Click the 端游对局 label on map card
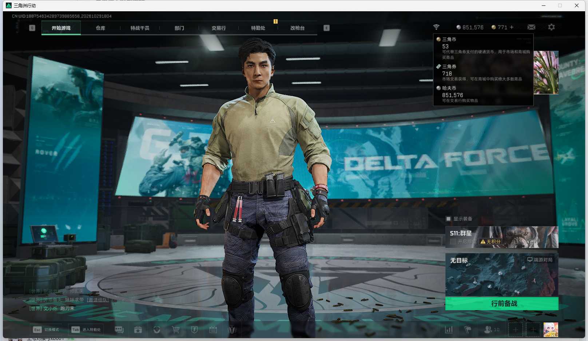This screenshot has width=588, height=341. pyautogui.click(x=540, y=260)
